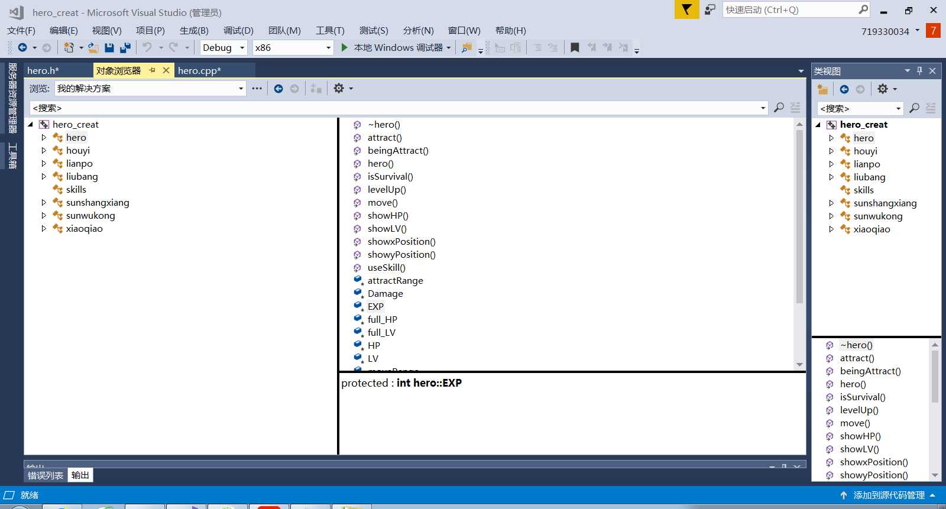Close the Object Browser tab
The image size is (946, 509).
[166, 70]
